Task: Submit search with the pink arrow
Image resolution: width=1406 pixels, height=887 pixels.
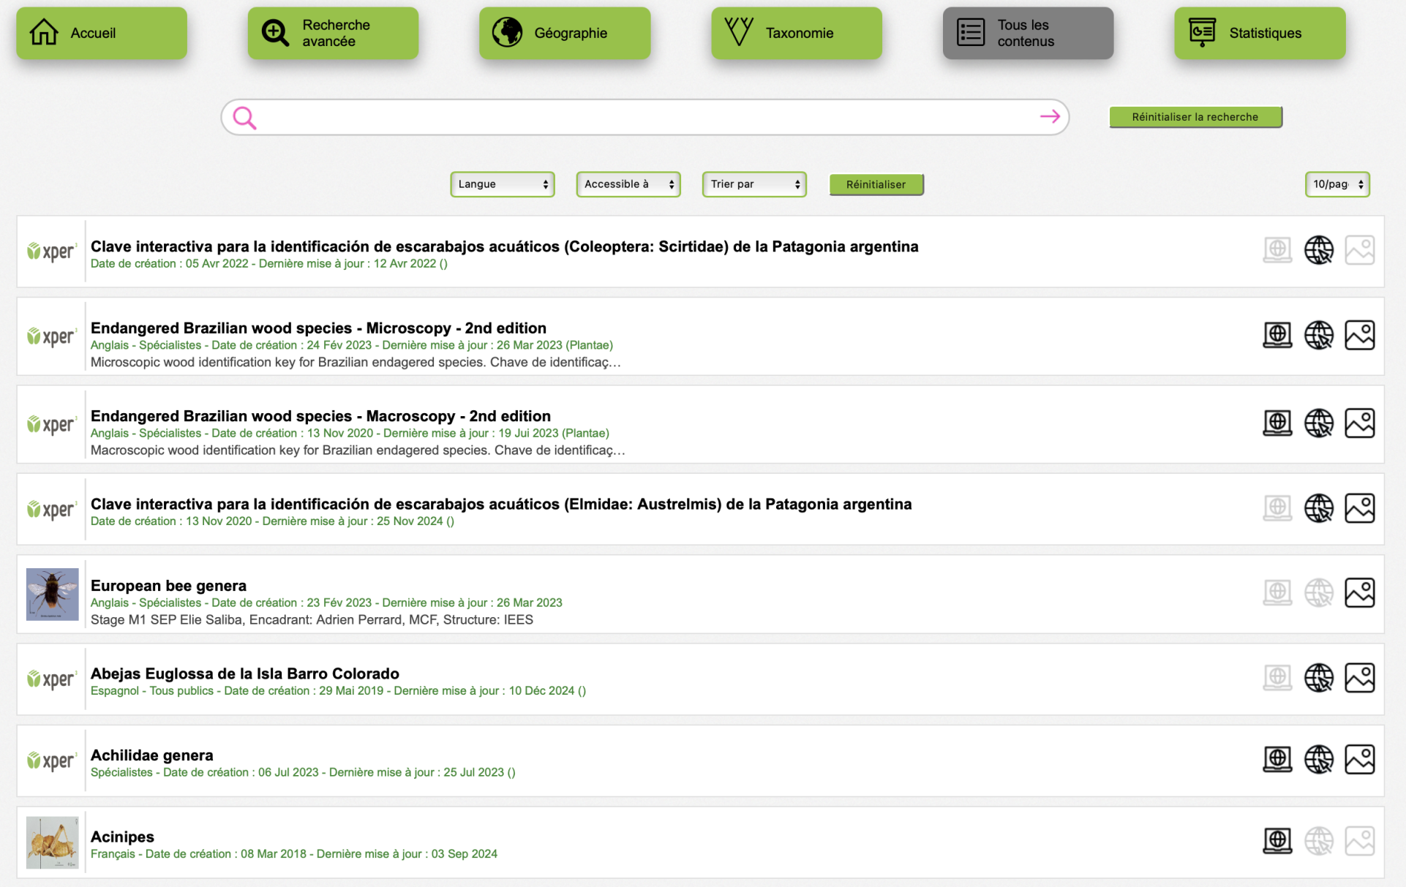Action: click(1050, 116)
